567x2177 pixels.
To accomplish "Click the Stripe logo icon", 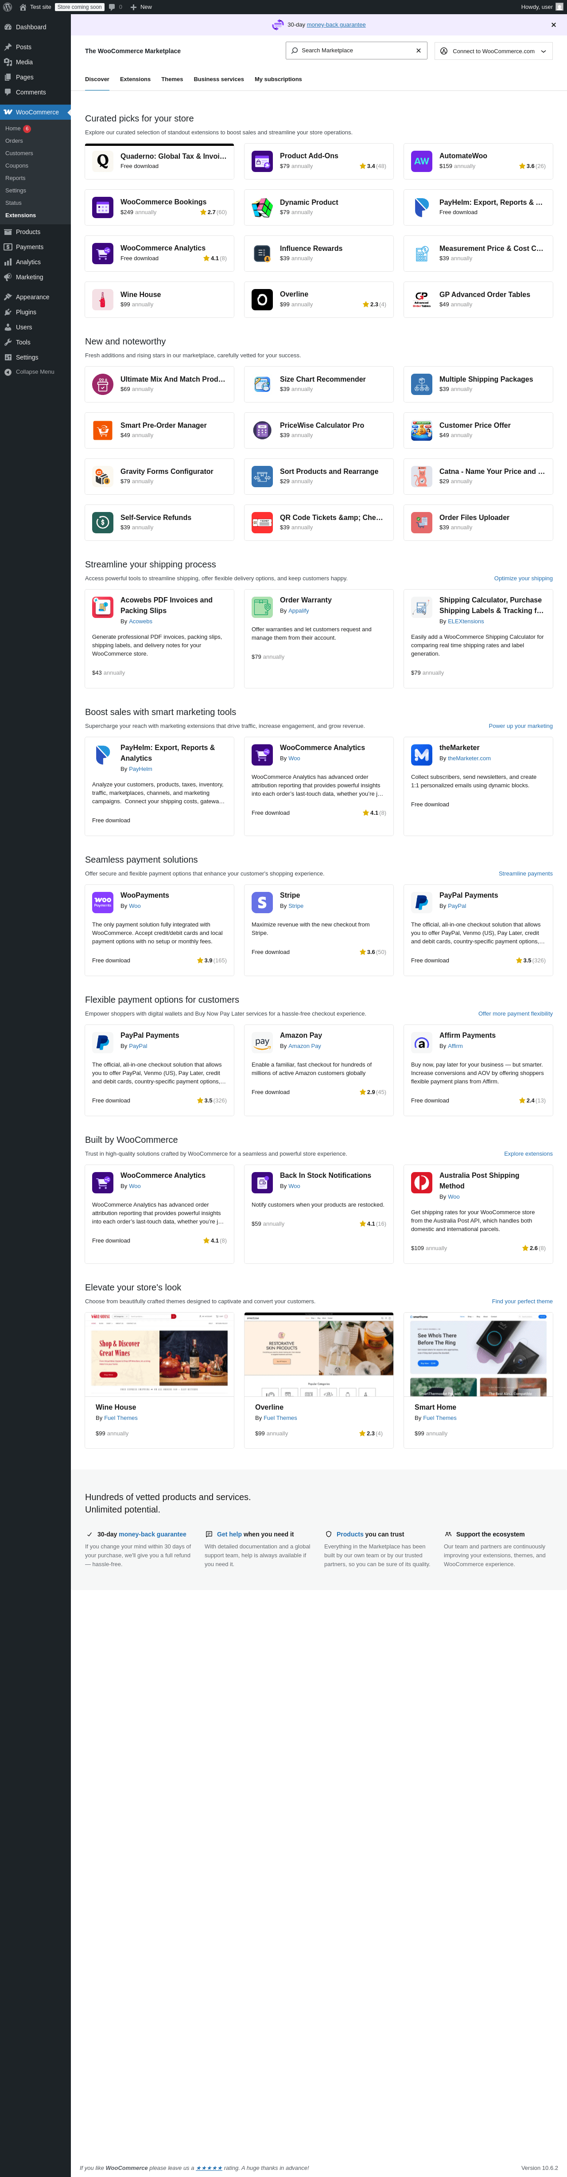I will (262, 903).
